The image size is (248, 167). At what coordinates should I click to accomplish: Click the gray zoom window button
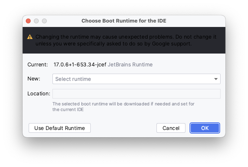point(44,21)
